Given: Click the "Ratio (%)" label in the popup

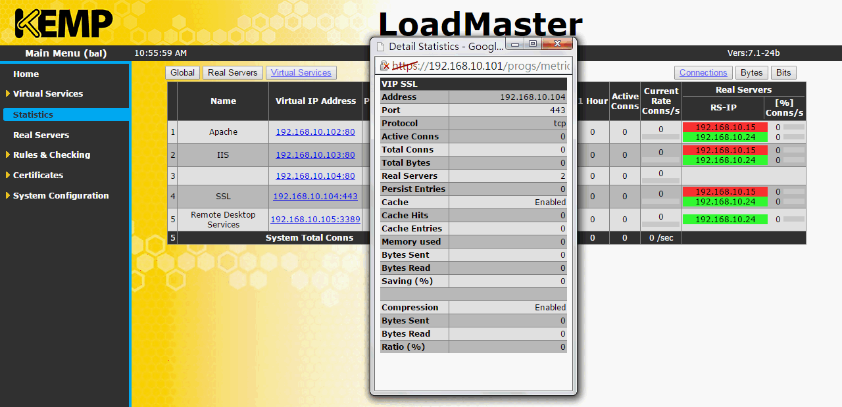Looking at the screenshot, I should click(x=403, y=347).
